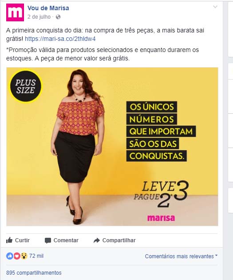The image size is (233, 280).
Task: Click the speech bubble icon beside Comentar
Action: coord(48,240)
